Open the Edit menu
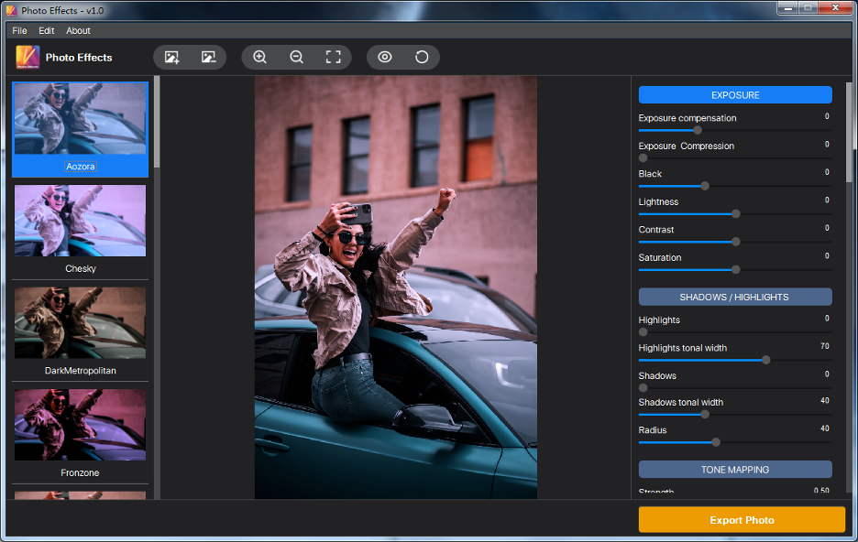Screen dimensions: 858x542 (x=47, y=31)
